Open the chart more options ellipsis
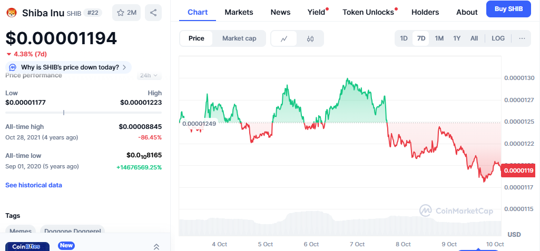 [522, 38]
